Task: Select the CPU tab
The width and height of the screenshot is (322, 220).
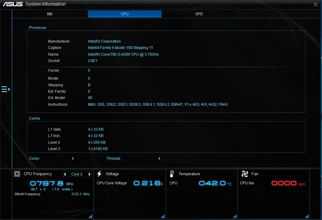Action: (x=125, y=14)
